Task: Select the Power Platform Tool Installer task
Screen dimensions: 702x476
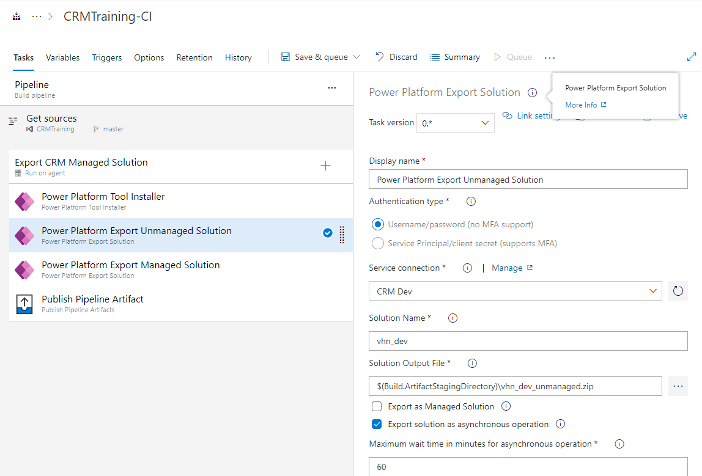Action: 181,201
